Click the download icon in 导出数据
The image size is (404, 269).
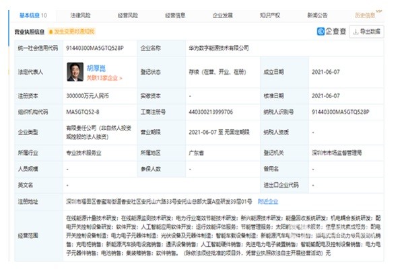point(356,32)
